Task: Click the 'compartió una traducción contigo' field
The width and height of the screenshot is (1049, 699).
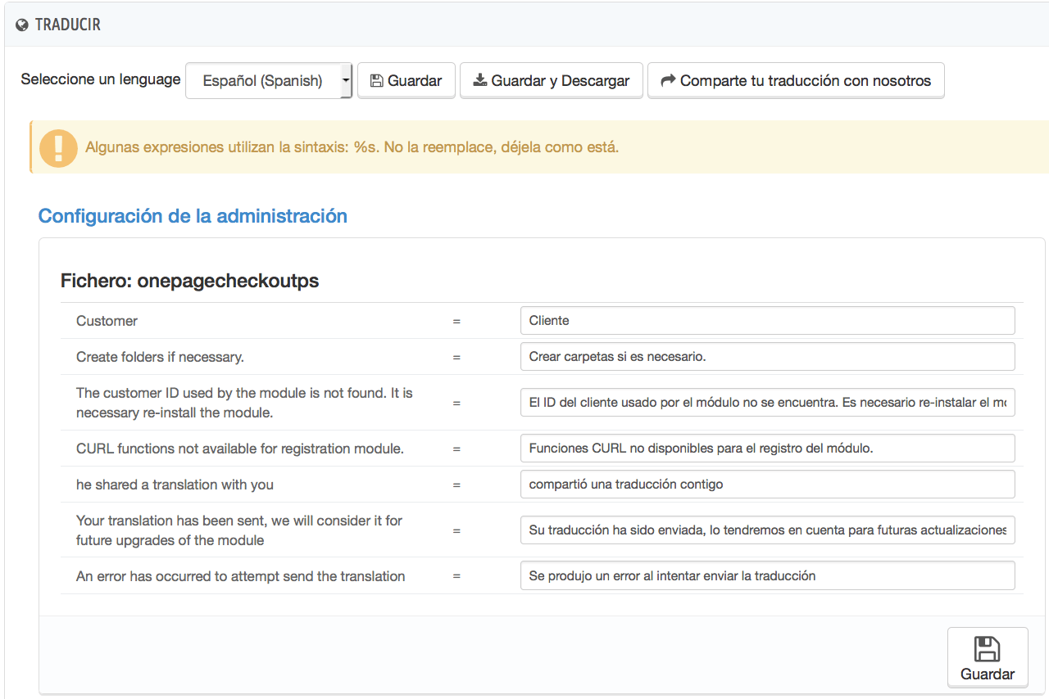Action: pyautogui.click(x=767, y=485)
